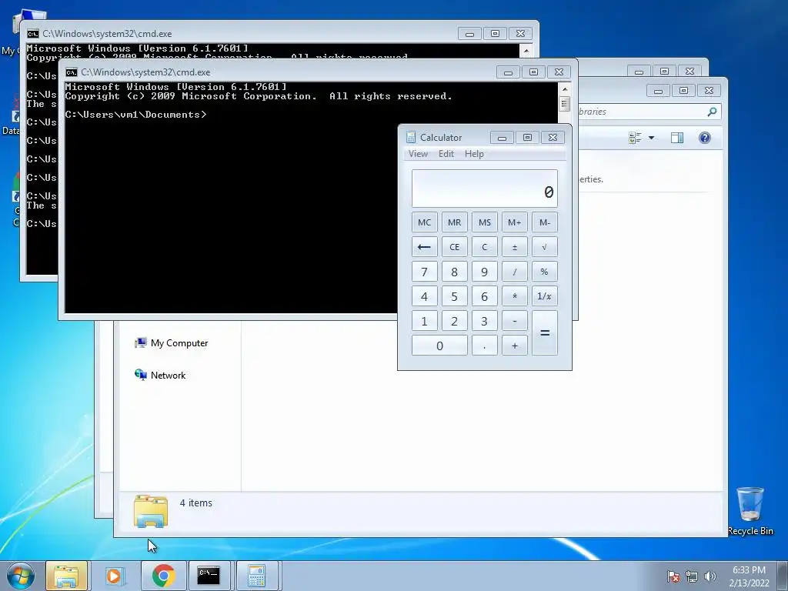Click the square root button
This screenshot has width=788, height=591.
pyautogui.click(x=545, y=247)
